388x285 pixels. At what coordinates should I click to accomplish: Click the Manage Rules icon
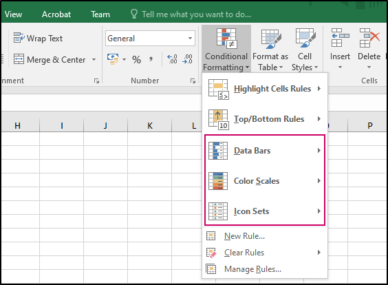[211, 269]
